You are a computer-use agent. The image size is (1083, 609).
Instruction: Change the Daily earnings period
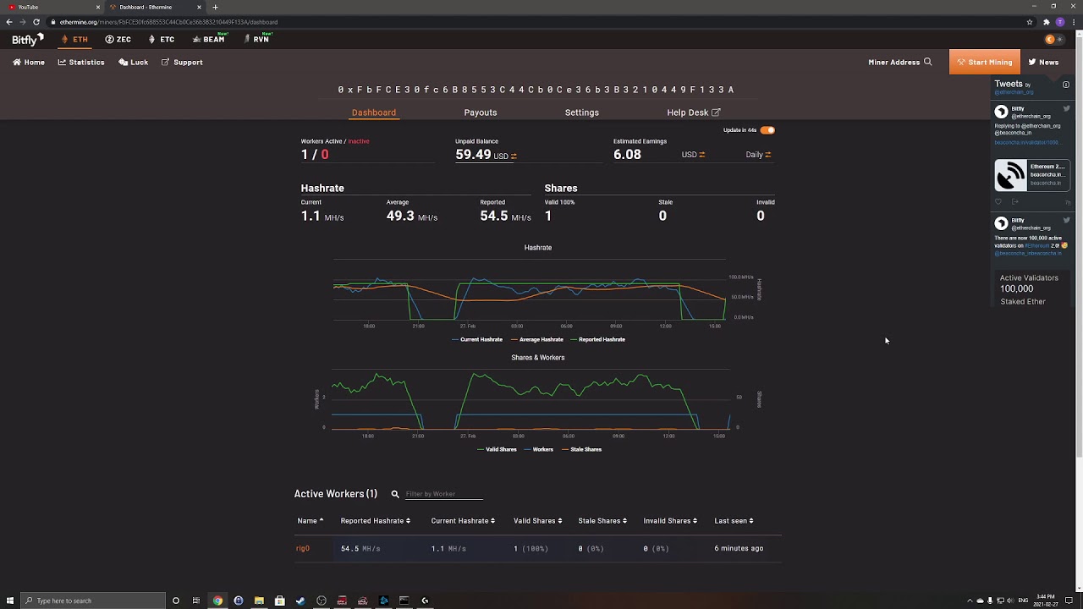point(758,155)
